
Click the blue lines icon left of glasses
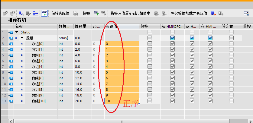pos(36,13)
